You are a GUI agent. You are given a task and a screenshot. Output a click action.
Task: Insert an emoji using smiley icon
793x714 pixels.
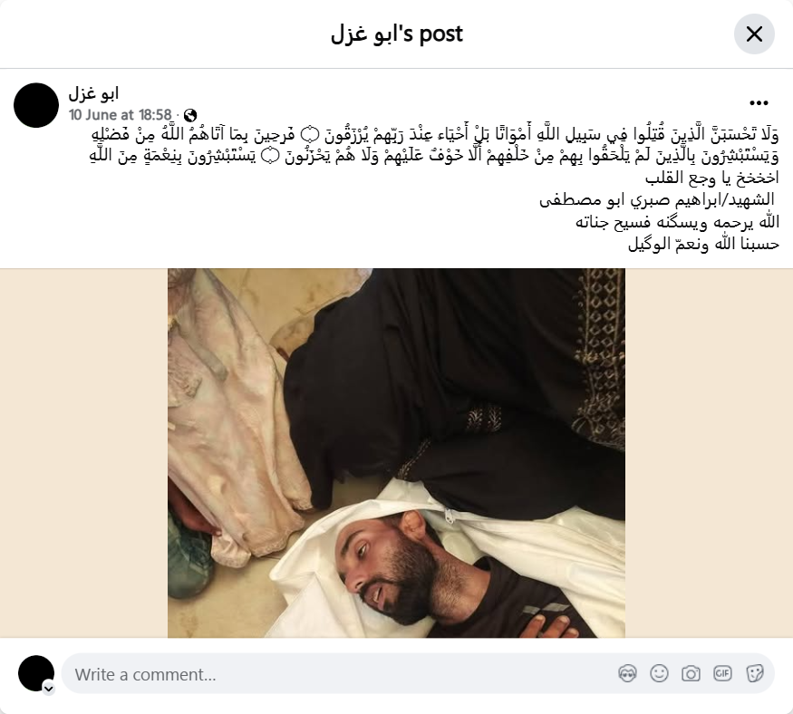[659, 673]
